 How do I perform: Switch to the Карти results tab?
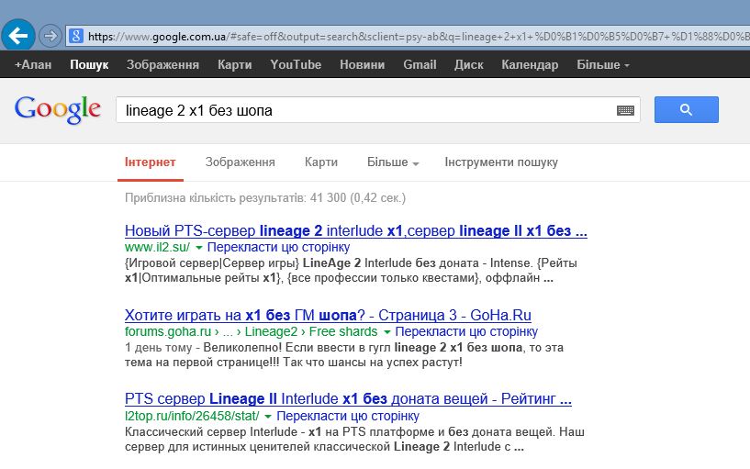coord(321,162)
